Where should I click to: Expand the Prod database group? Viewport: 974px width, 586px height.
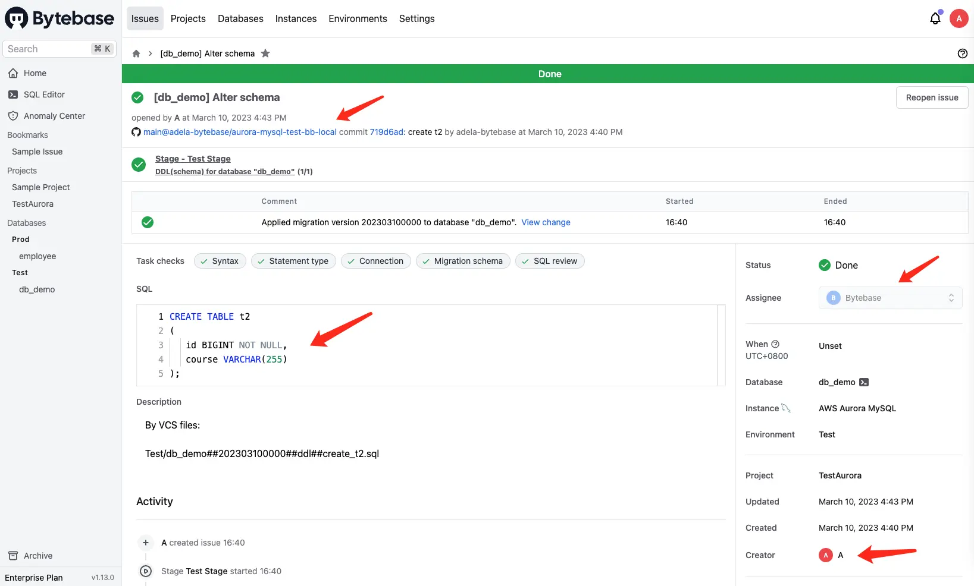pyautogui.click(x=20, y=240)
